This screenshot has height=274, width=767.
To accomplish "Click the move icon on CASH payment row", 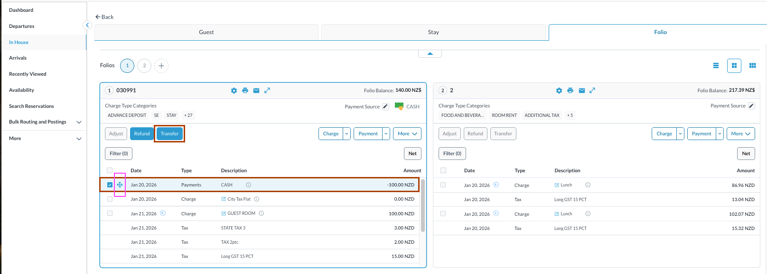I will [120, 185].
